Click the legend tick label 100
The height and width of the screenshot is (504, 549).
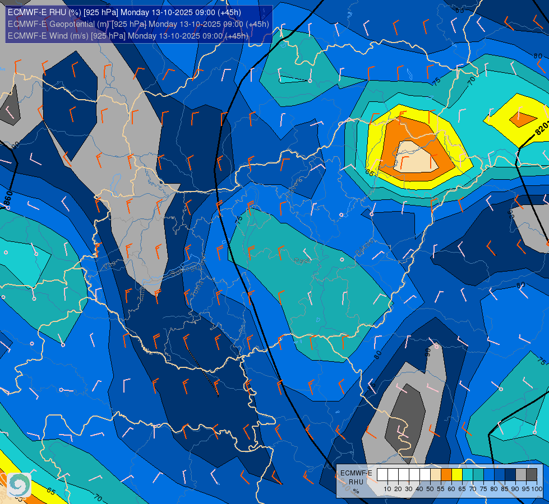(x=537, y=489)
